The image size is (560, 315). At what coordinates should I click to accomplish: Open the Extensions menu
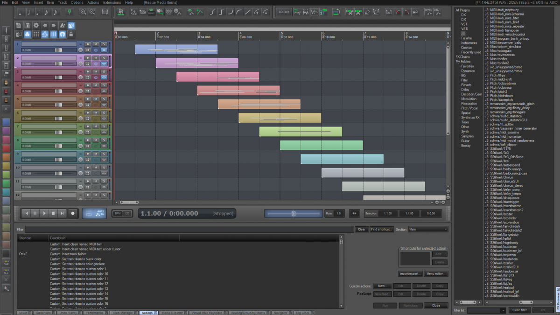tap(112, 2)
